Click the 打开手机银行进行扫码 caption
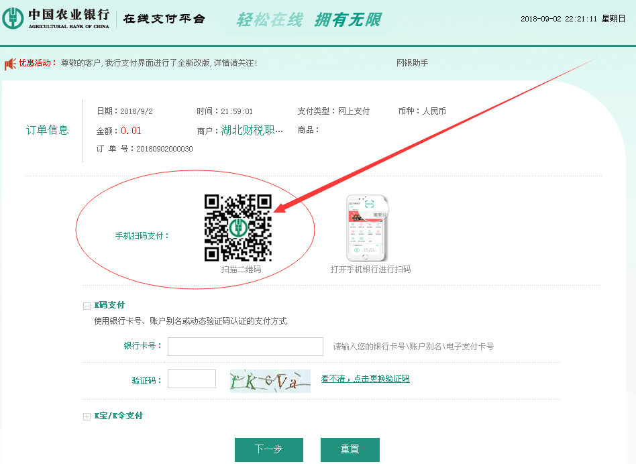Image resolution: width=636 pixels, height=464 pixels. (x=371, y=270)
